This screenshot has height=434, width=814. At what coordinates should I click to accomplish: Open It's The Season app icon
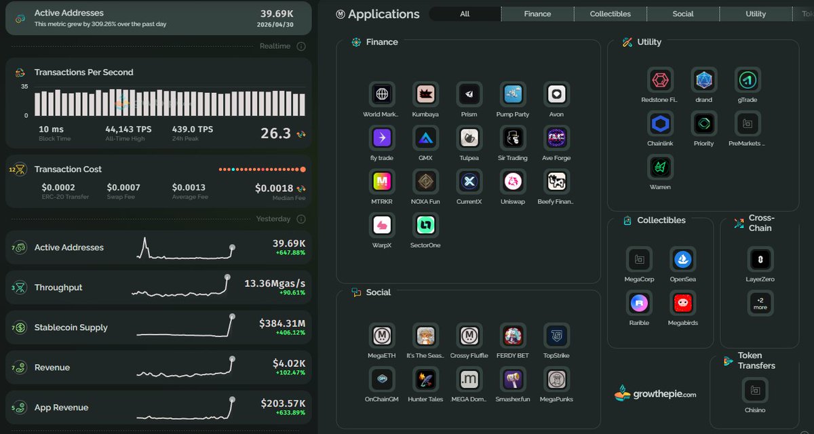click(425, 336)
